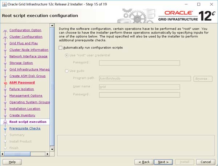Screen dimensions: 218x166
Task: Click the horizontal scroll right arrow
Action: pos(47,154)
